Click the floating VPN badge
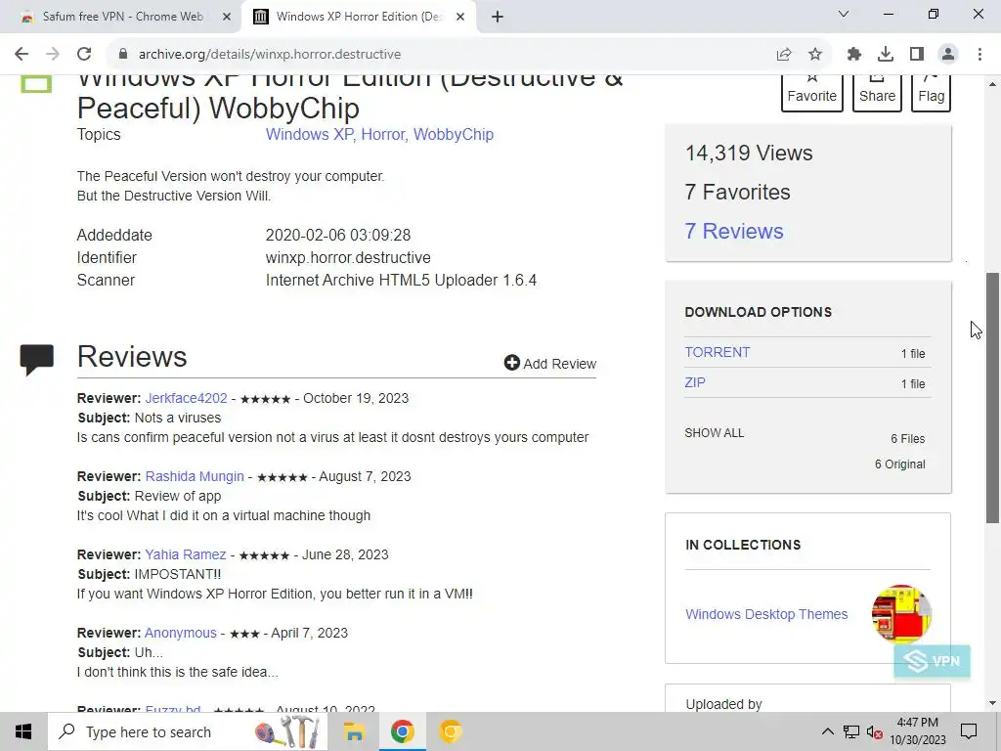1001x751 pixels. click(x=932, y=661)
